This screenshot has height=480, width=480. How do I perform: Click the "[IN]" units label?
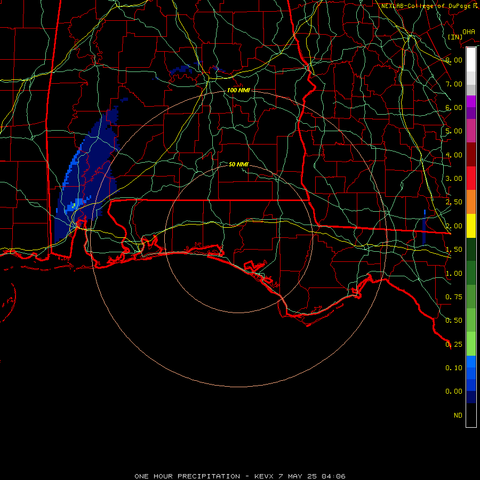(455, 37)
